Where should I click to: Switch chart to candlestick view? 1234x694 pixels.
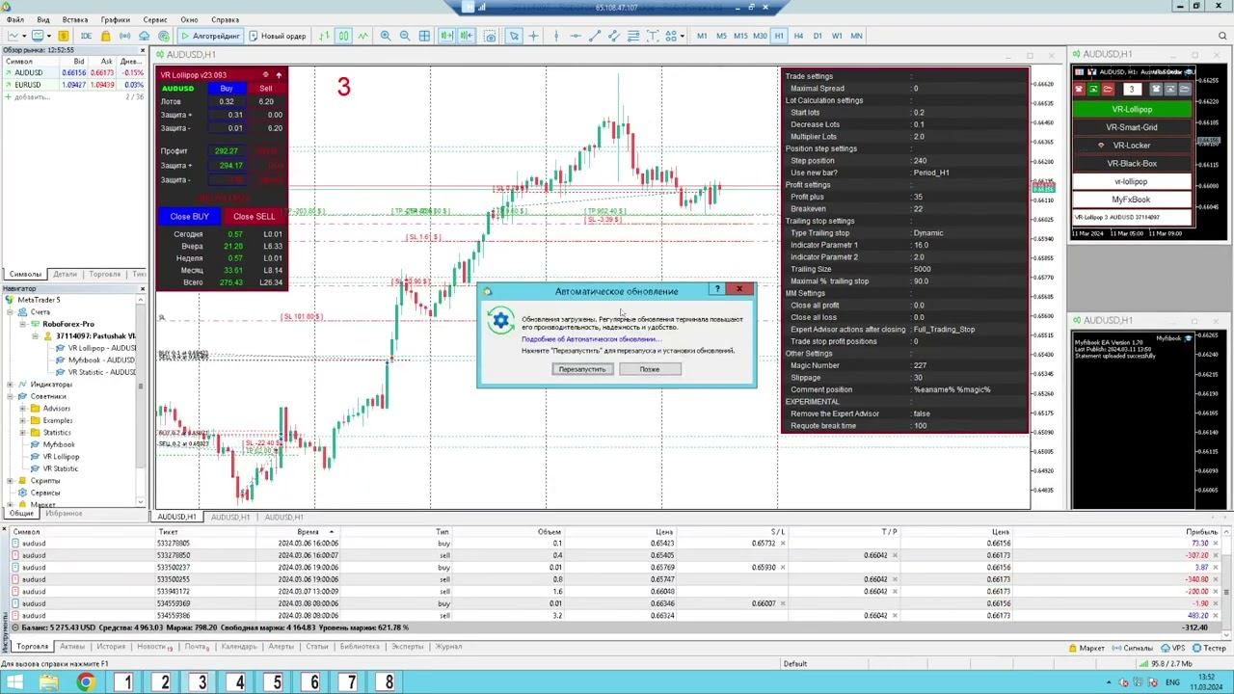tap(343, 36)
